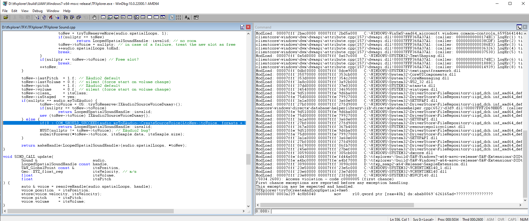529x221 pixels.
Task: Open the Watch window from the toolbar
Action: 110,18
